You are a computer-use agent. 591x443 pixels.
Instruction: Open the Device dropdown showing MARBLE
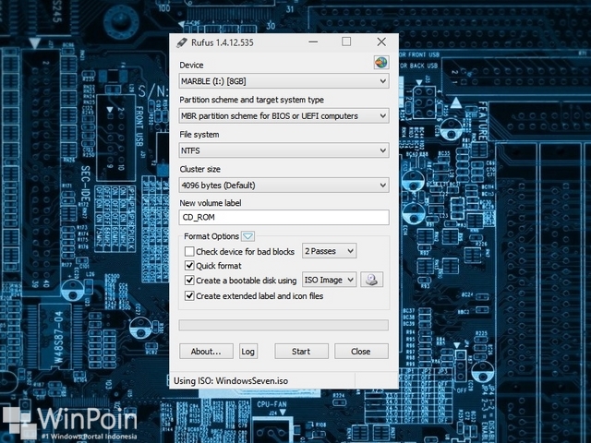click(283, 81)
